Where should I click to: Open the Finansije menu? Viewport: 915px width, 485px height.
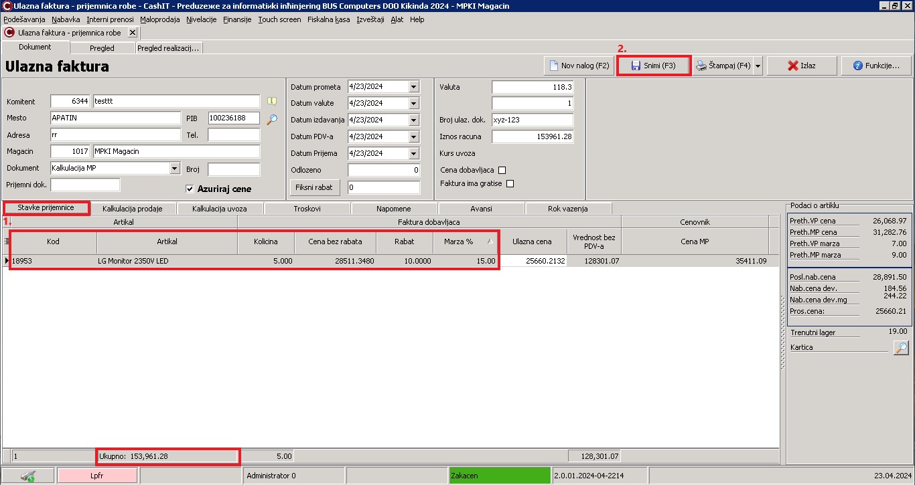point(237,19)
